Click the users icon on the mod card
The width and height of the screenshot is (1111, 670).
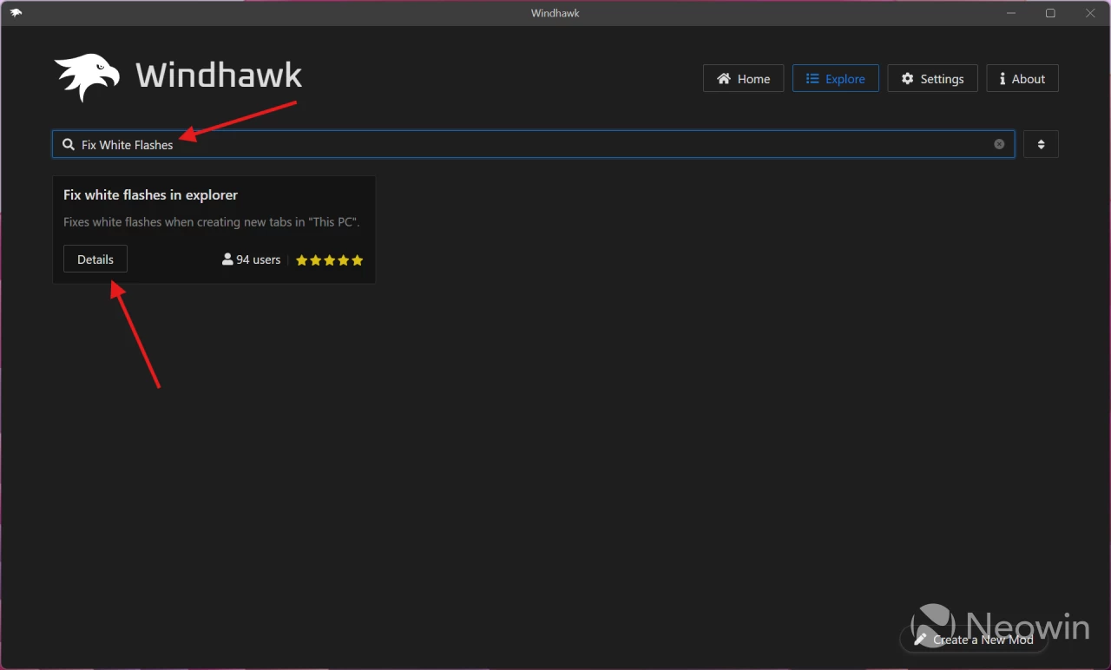[227, 259]
